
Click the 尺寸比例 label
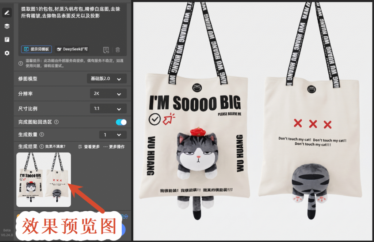28,109
